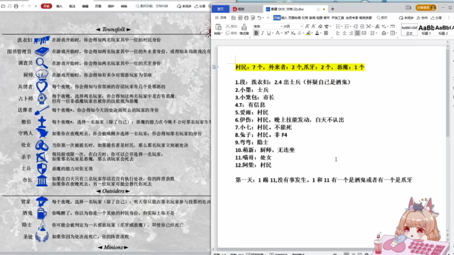454x255 pixels.
Task: Select 转换 tab in left PDF viewer
Action: [x=124, y=6]
